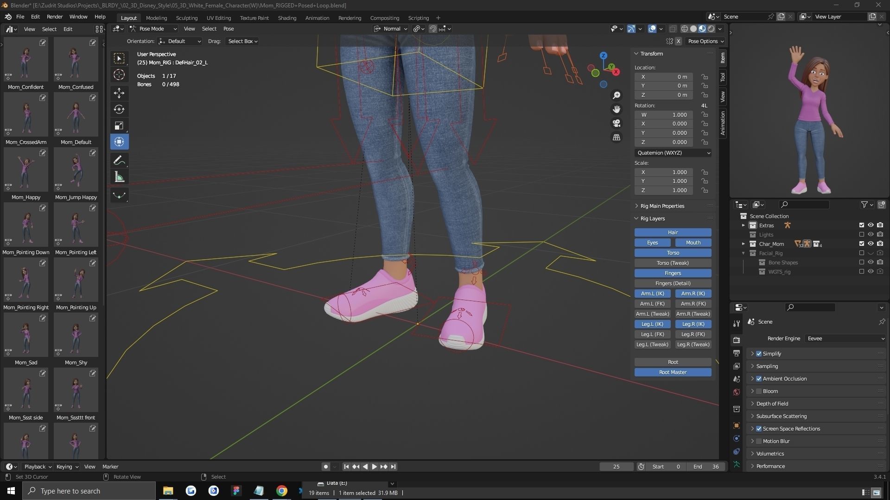Select the Move tool
The image size is (890, 500).
point(119,93)
